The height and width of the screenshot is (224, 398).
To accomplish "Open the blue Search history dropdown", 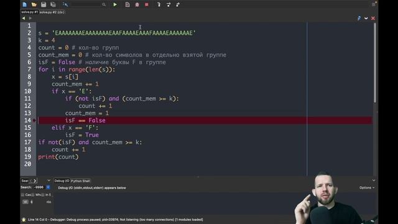I will pyautogui.click(x=48, y=187).
